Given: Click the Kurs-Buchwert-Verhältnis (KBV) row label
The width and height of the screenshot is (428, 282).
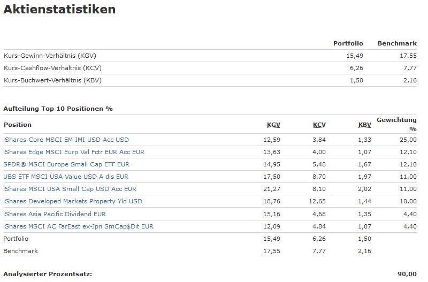Looking at the screenshot, I should tap(52, 80).
